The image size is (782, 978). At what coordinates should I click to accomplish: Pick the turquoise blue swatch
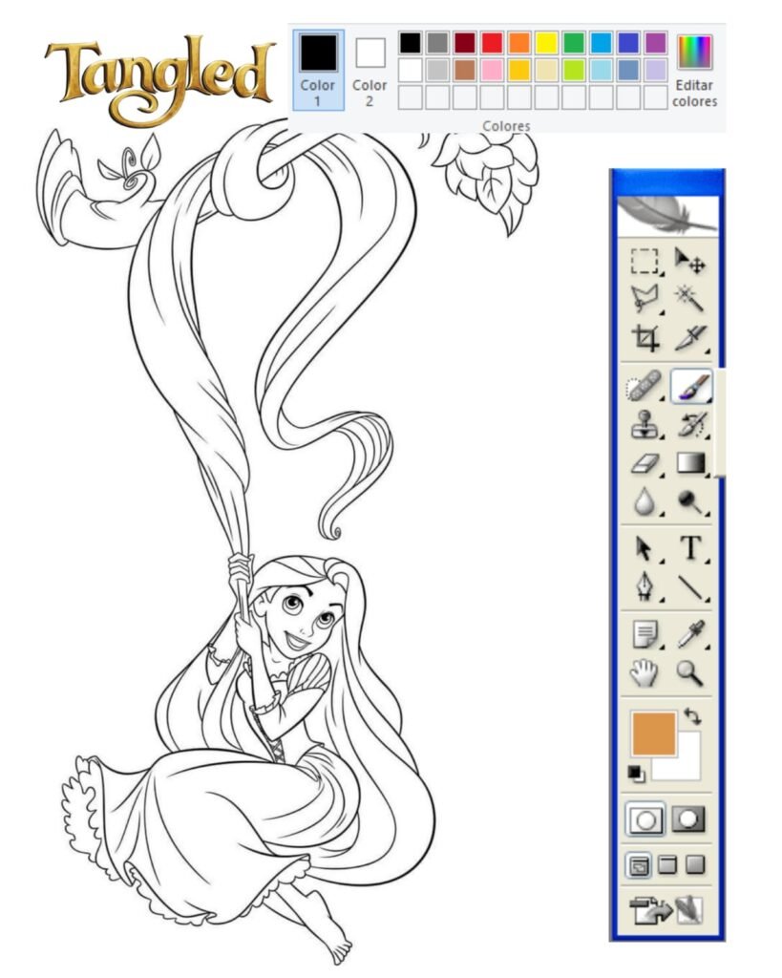point(602,43)
